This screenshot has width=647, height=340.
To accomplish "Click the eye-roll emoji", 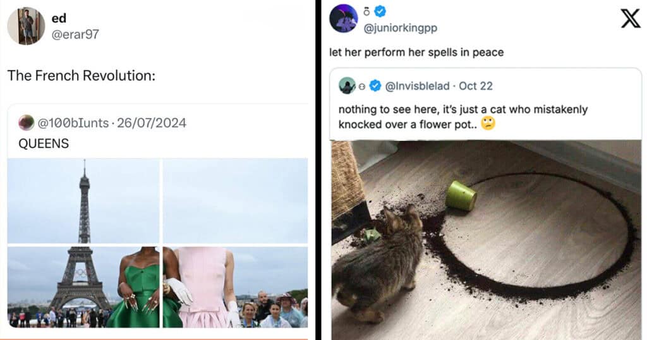I will 488,123.
